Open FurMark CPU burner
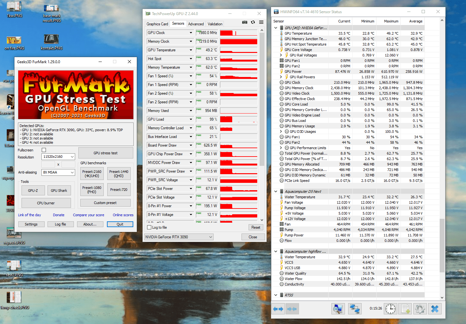Viewport: 466px width, 324px height. point(46,203)
